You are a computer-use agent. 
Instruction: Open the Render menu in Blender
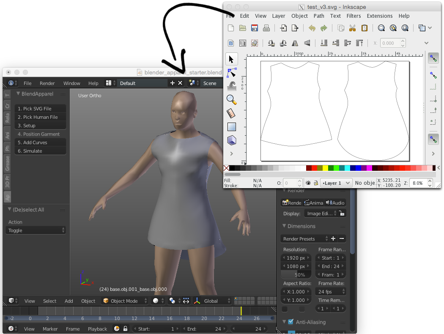coord(47,83)
